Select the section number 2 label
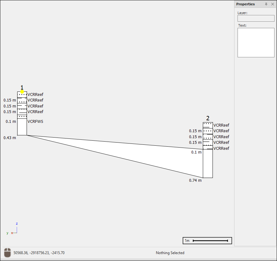This screenshot has height=261, width=277. (208, 118)
